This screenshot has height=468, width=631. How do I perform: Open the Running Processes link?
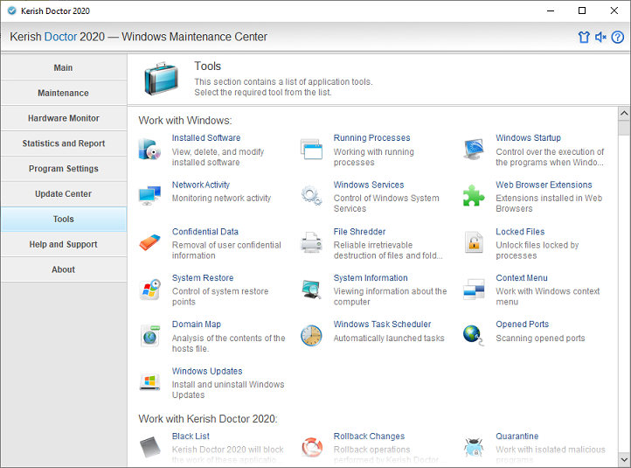pyautogui.click(x=371, y=137)
